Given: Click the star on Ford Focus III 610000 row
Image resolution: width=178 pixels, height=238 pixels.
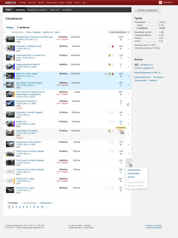Looking at the screenshot, I should [113, 151].
